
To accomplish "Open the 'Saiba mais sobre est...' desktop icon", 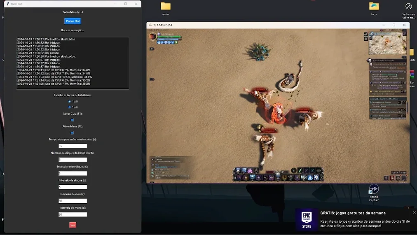I will [x=408, y=11].
